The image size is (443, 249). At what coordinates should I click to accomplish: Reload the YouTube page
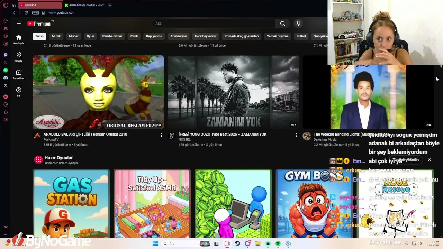26,13
